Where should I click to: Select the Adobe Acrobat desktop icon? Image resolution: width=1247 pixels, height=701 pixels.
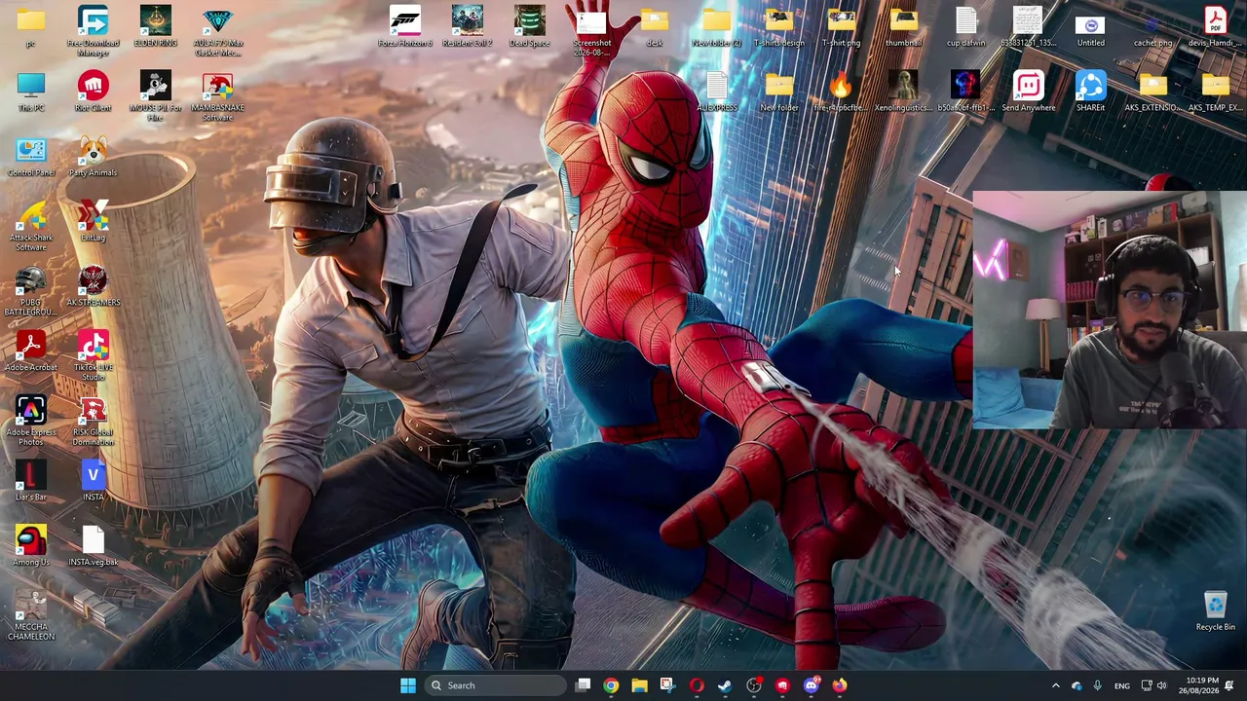pos(31,351)
